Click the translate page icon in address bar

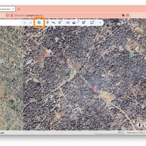[123, 15]
